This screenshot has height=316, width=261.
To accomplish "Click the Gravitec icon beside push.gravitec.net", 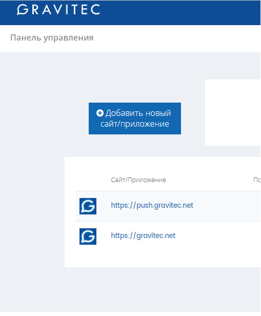I will (88, 206).
